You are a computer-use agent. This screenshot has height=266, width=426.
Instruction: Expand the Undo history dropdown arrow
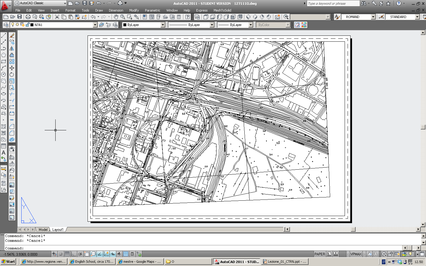click(x=104, y=3)
